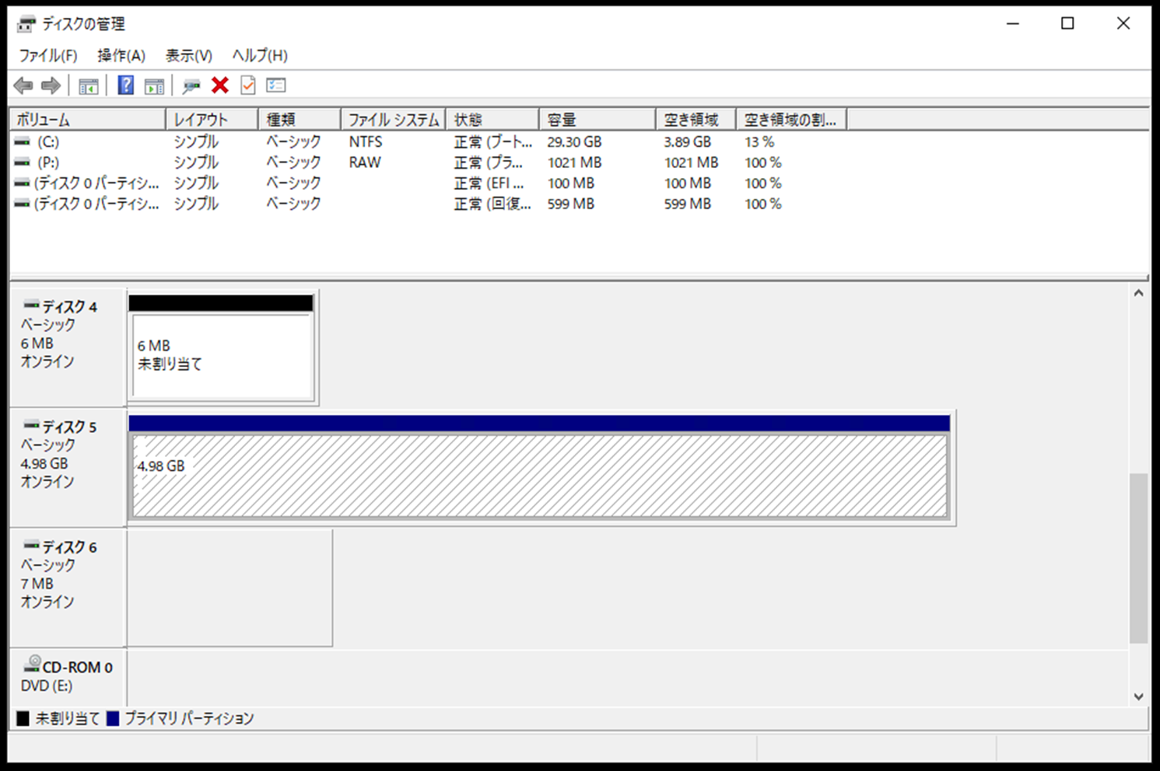Click the properties checkmark page icon
The width and height of the screenshot is (1160, 771).
point(248,85)
